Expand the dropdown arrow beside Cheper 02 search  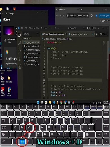84,28
